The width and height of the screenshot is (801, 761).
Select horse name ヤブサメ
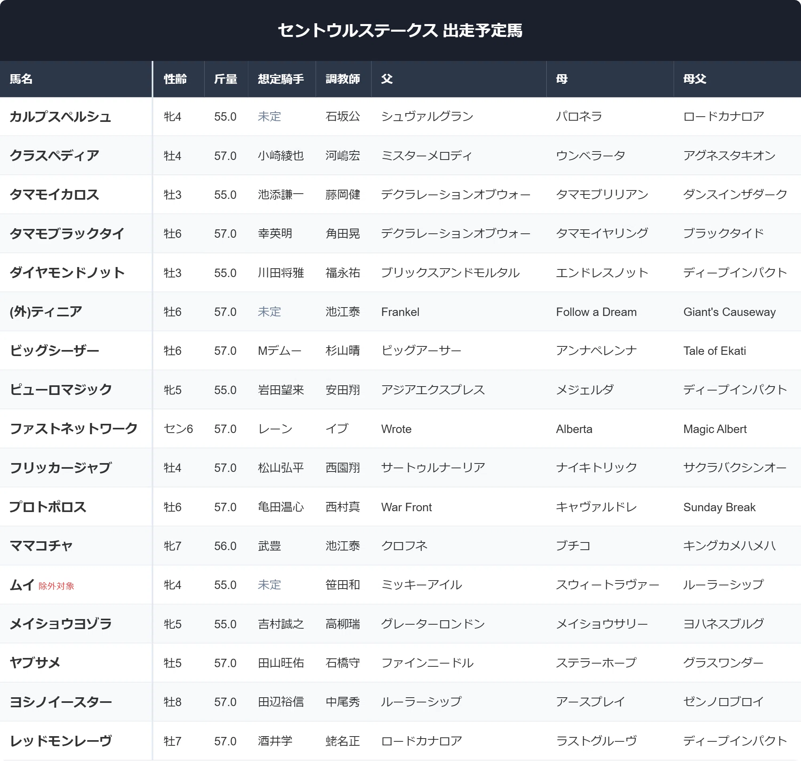click(x=35, y=663)
